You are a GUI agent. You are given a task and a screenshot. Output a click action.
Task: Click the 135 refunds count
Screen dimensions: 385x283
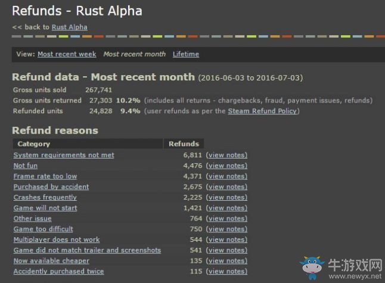point(196,261)
